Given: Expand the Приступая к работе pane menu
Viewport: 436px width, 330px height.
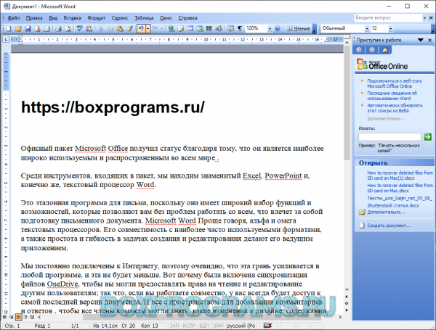Looking at the screenshot, I should [421, 40].
